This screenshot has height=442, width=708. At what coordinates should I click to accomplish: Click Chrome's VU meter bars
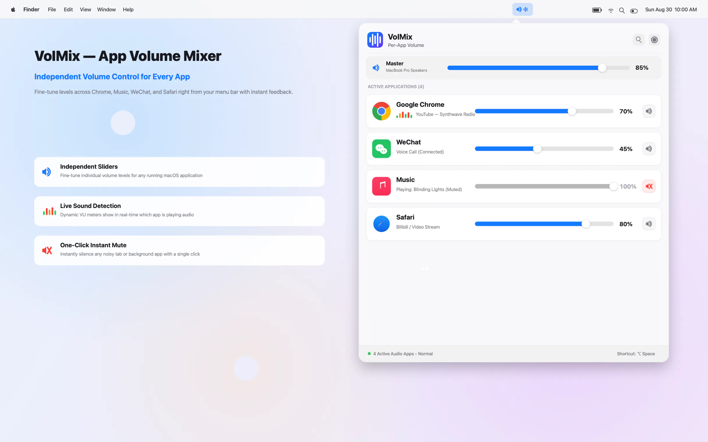(x=404, y=115)
